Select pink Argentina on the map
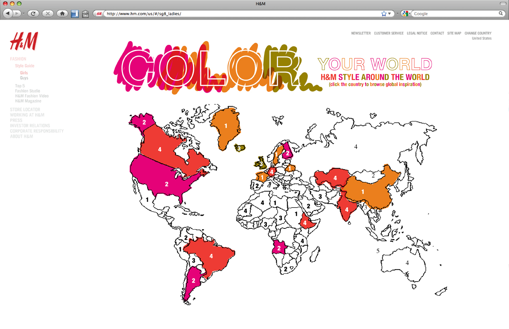 click(193, 281)
